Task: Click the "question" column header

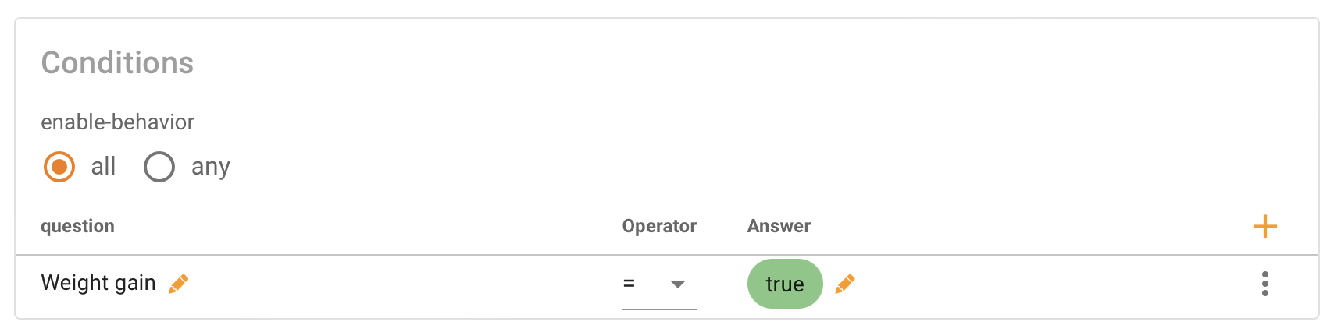Action: pos(77,226)
